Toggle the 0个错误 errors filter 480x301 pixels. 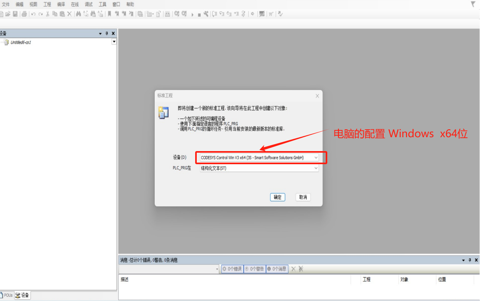[232, 269]
